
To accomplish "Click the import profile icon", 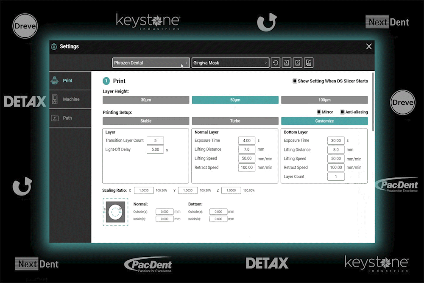I will (287, 63).
